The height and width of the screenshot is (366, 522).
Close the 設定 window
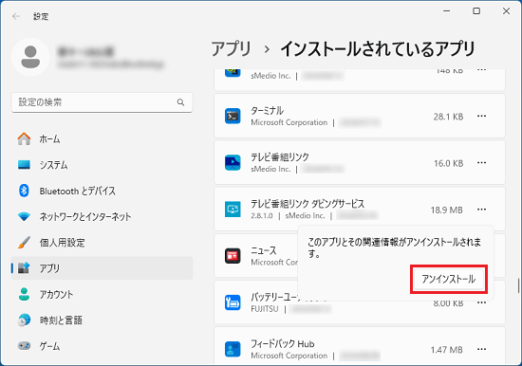click(x=507, y=11)
